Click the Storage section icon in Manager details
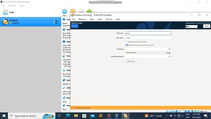Screen dimensions: 211x119 click(x=64, y=56)
